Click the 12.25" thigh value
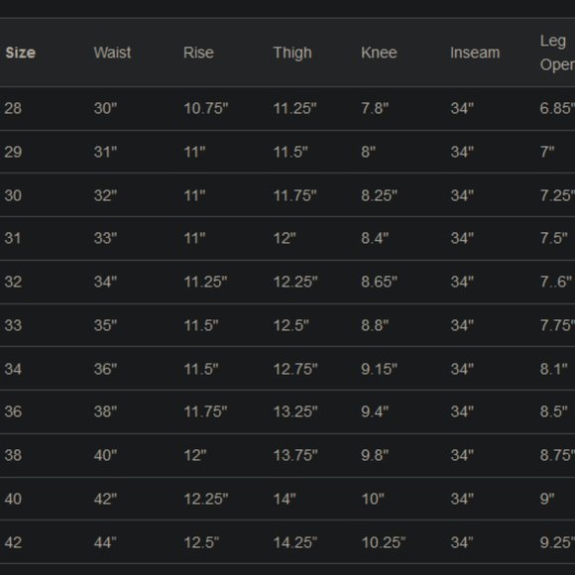Image resolution: width=575 pixels, height=575 pixels. tap(295, 282)
